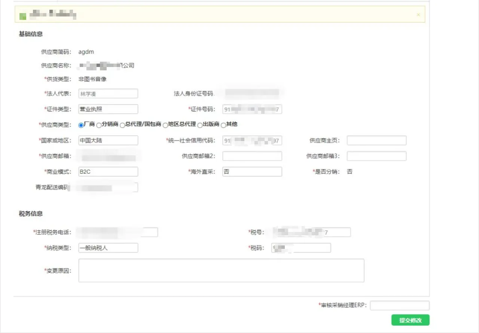Open the 纳税类型 selection box
The width and height of the screenshot is (479, 333).
click(x=108, y=247)
